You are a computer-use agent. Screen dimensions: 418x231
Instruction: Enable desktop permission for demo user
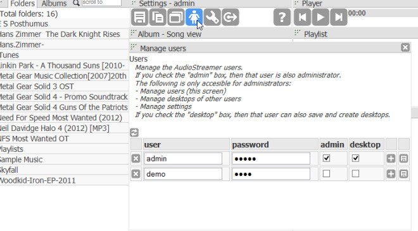355,173
